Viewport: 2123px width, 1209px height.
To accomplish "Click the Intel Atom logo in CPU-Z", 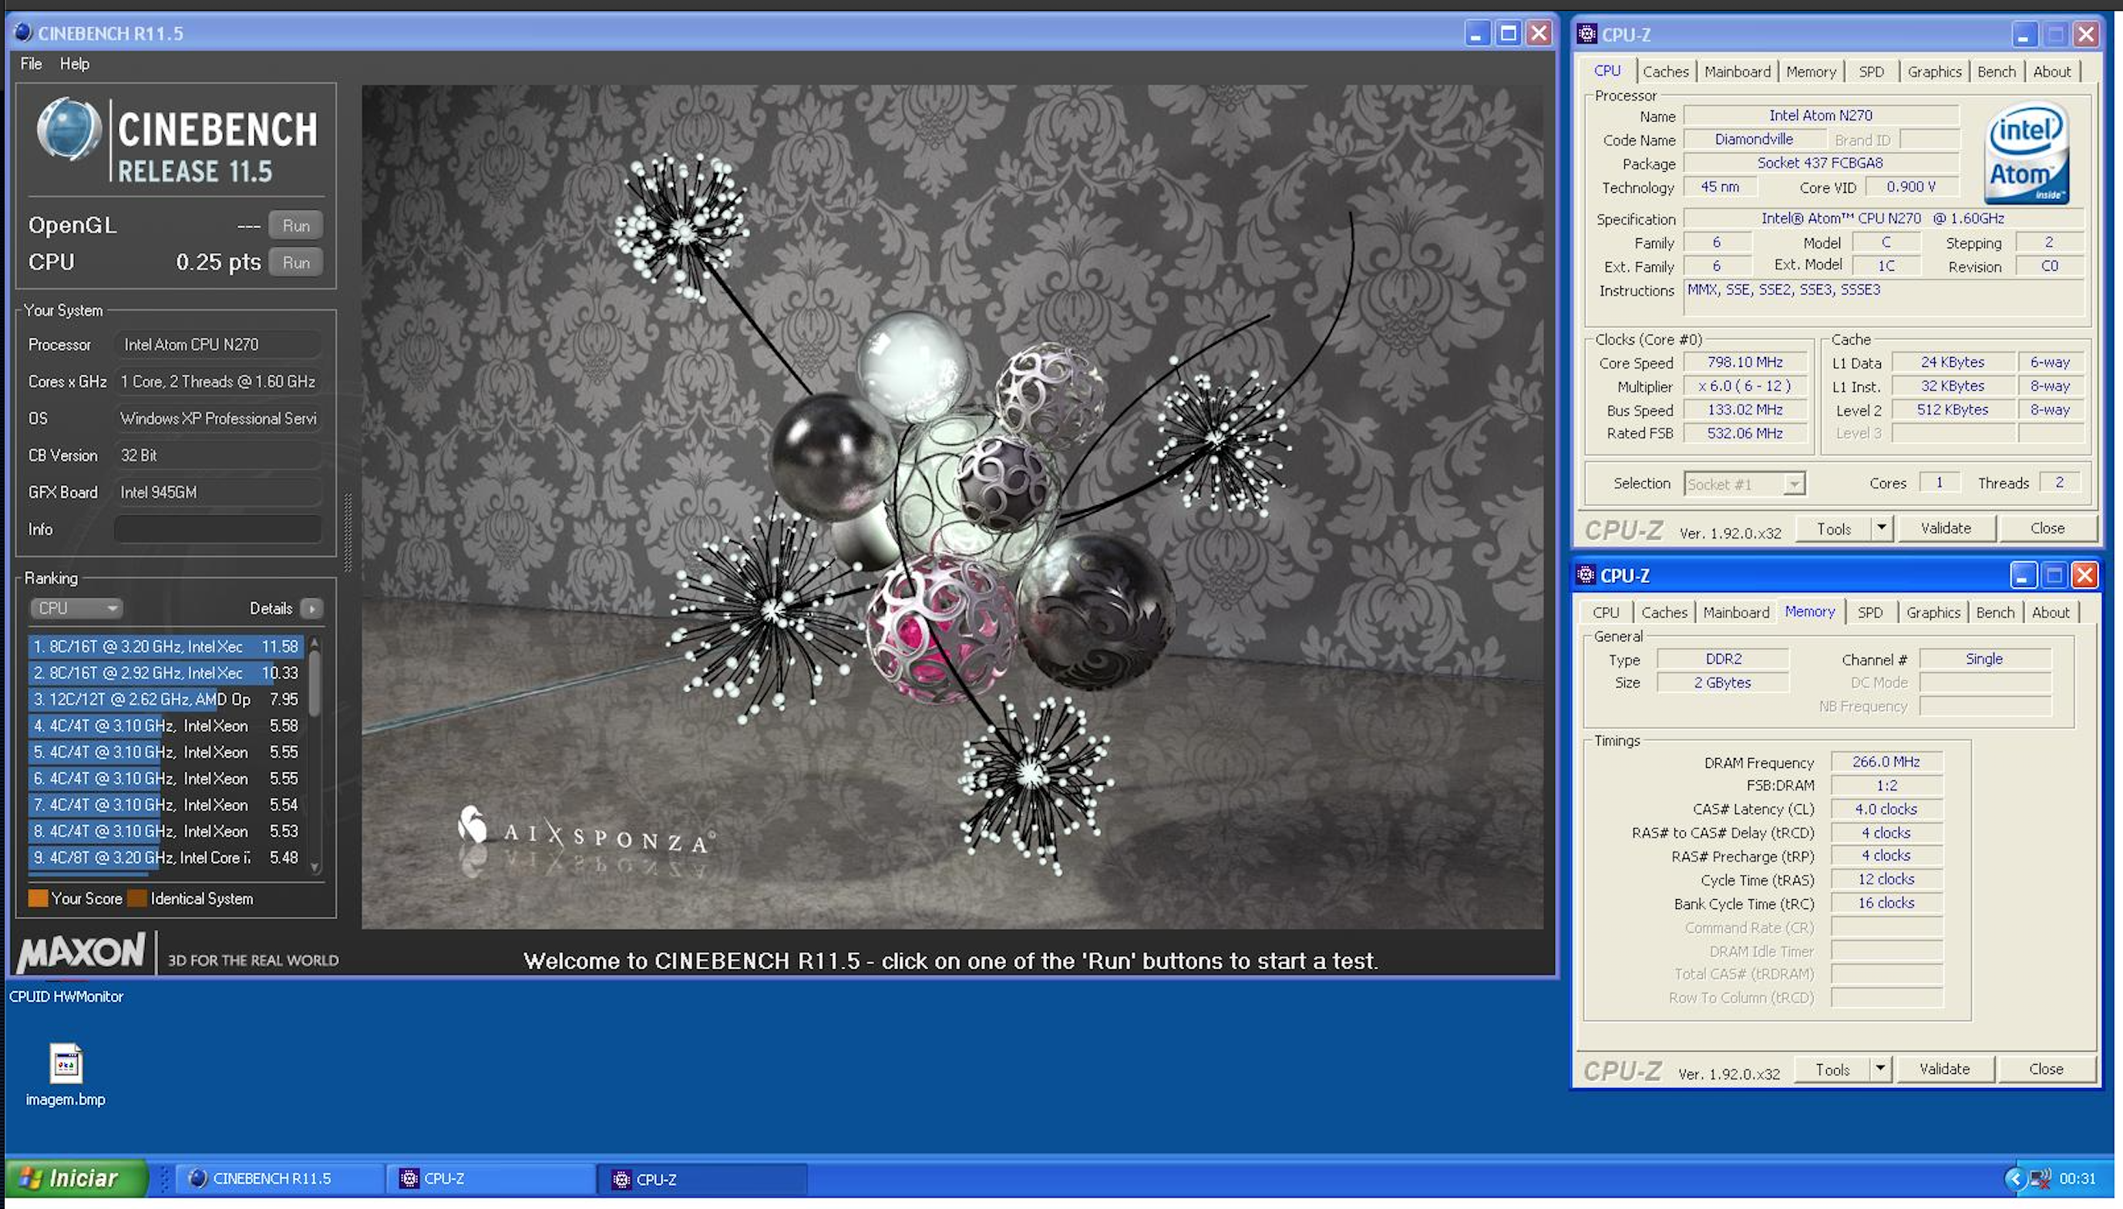I will 2026,153.
